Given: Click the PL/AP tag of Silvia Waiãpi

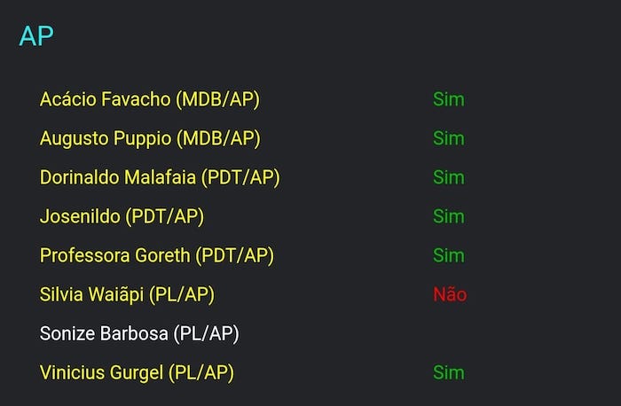Looking at the screenshot, I should pos(182,294).
